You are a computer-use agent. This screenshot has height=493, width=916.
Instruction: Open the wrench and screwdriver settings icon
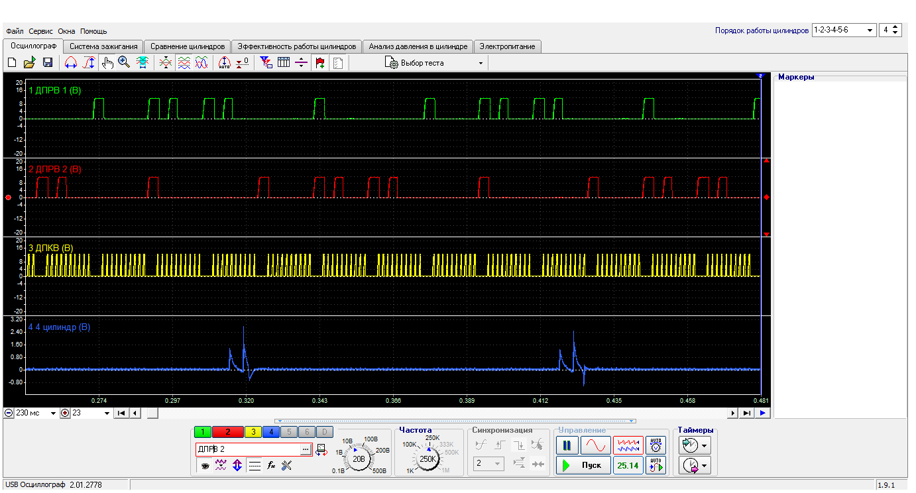coord(287,466)
